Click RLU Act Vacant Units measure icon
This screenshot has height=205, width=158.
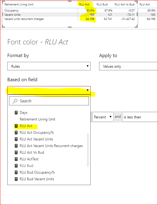[x=16, y=139]
